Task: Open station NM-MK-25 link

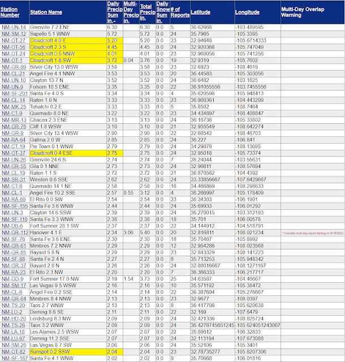Action: 14,107
